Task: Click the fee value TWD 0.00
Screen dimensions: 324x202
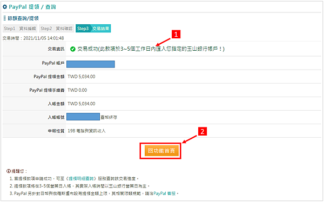Action: (77, 90)
